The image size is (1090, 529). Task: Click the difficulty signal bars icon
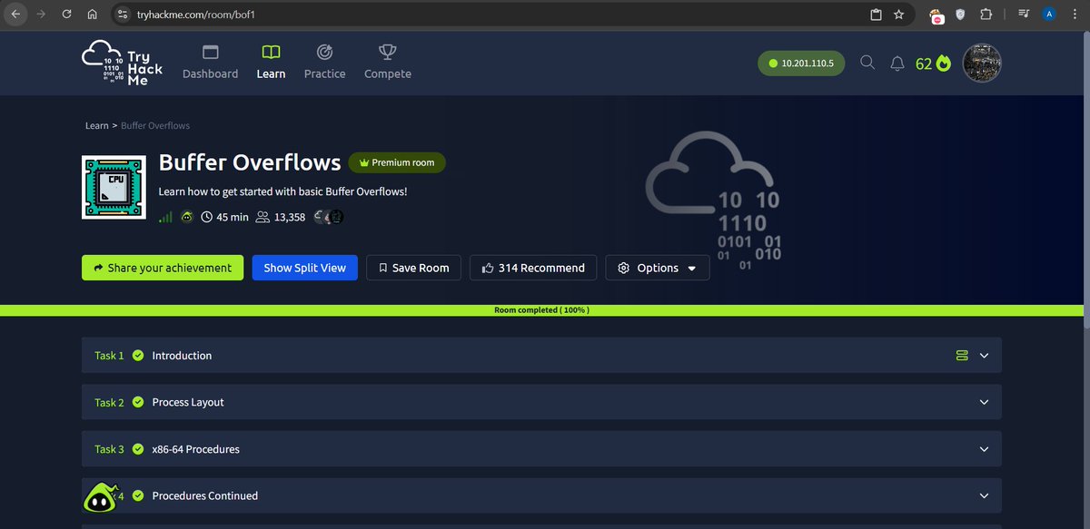165,217
